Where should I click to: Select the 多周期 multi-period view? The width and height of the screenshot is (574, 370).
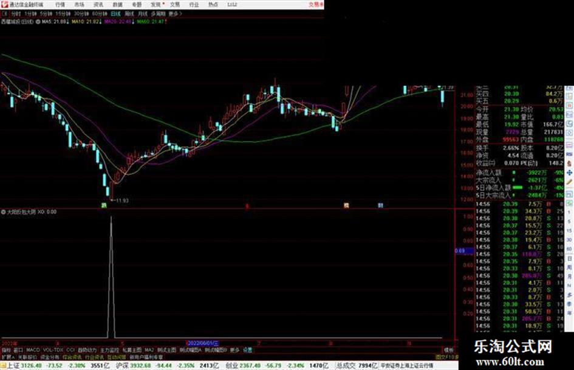[158, 13]
